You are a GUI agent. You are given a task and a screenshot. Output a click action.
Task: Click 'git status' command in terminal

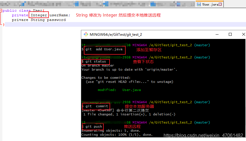[x=96, y=62]
